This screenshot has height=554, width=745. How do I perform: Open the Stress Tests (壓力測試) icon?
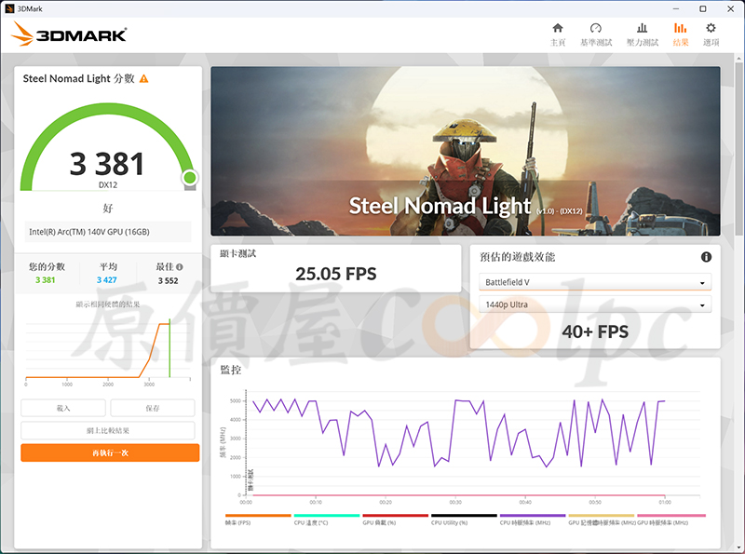click(x=642, y=29)
